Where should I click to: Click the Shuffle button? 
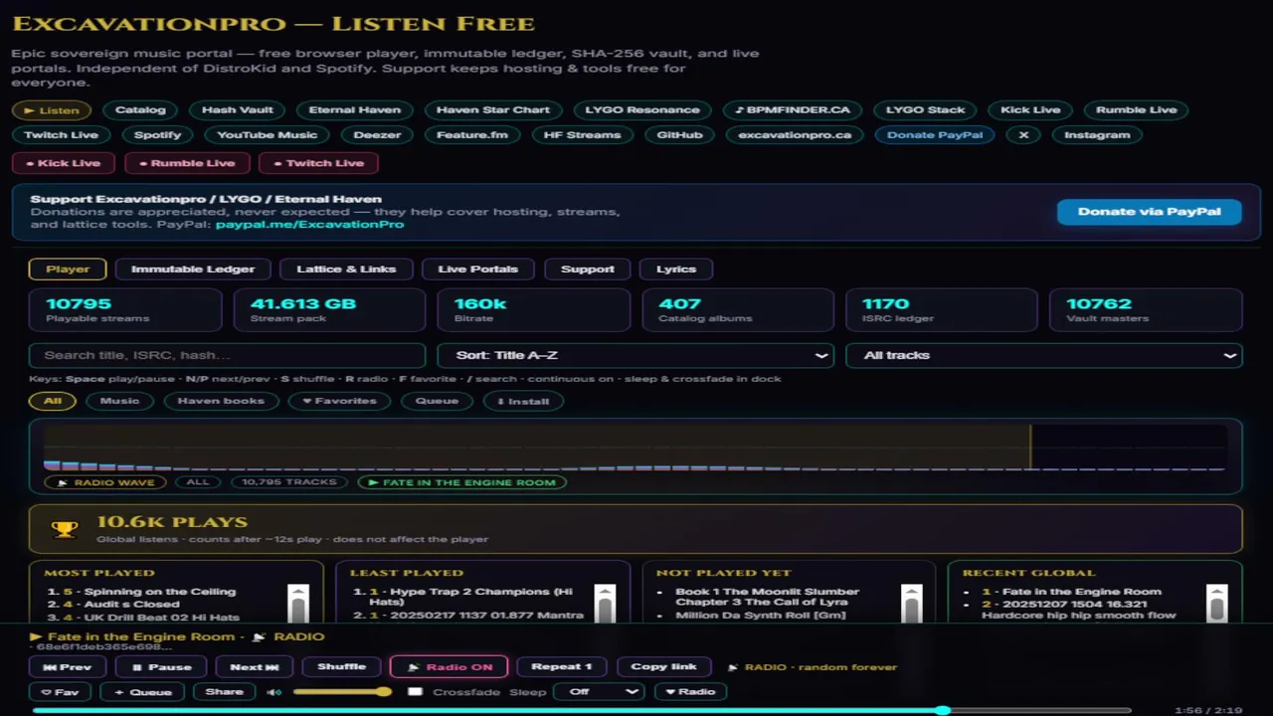tap(341, 667)
